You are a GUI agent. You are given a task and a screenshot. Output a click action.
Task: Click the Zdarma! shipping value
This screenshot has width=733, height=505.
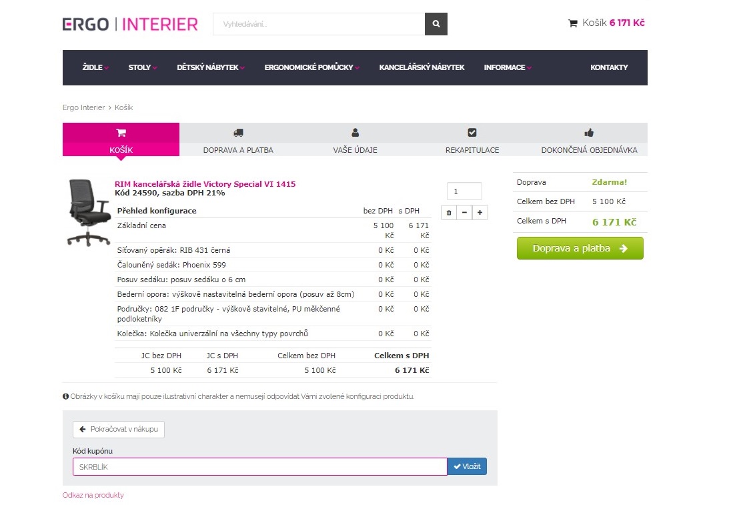pos(609,182)
